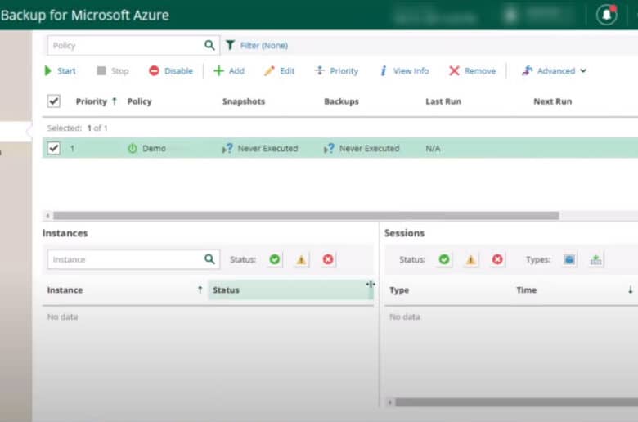Click the policy list horizontal scrollbar
Image resolution: width=638 pixels, height=422 pixels.
click(306, 215)
